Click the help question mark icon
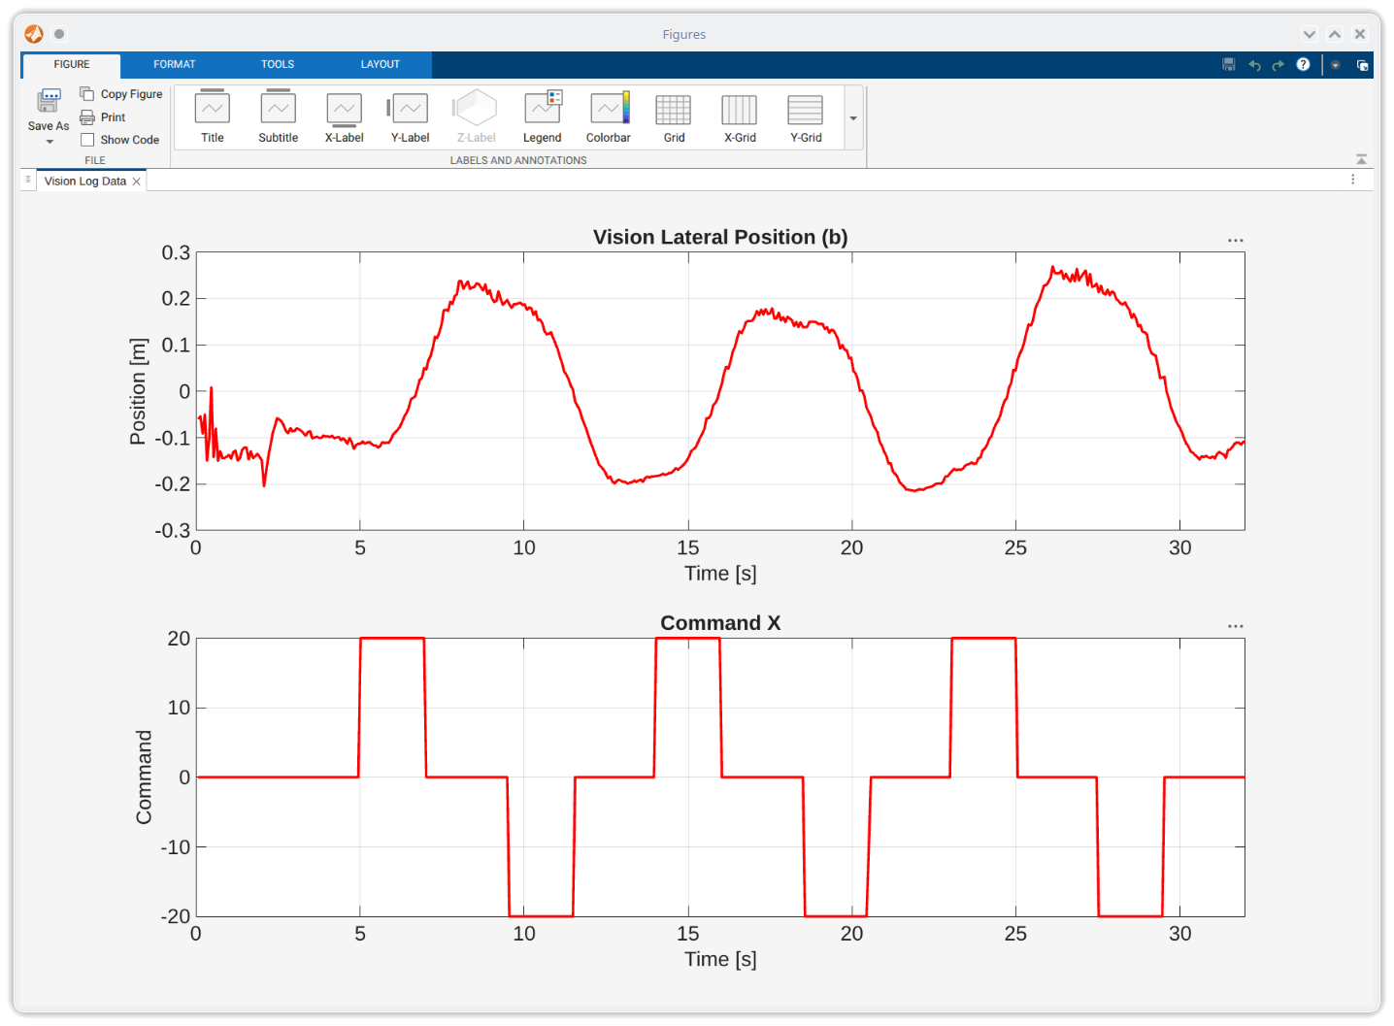 click(1304, 64)
